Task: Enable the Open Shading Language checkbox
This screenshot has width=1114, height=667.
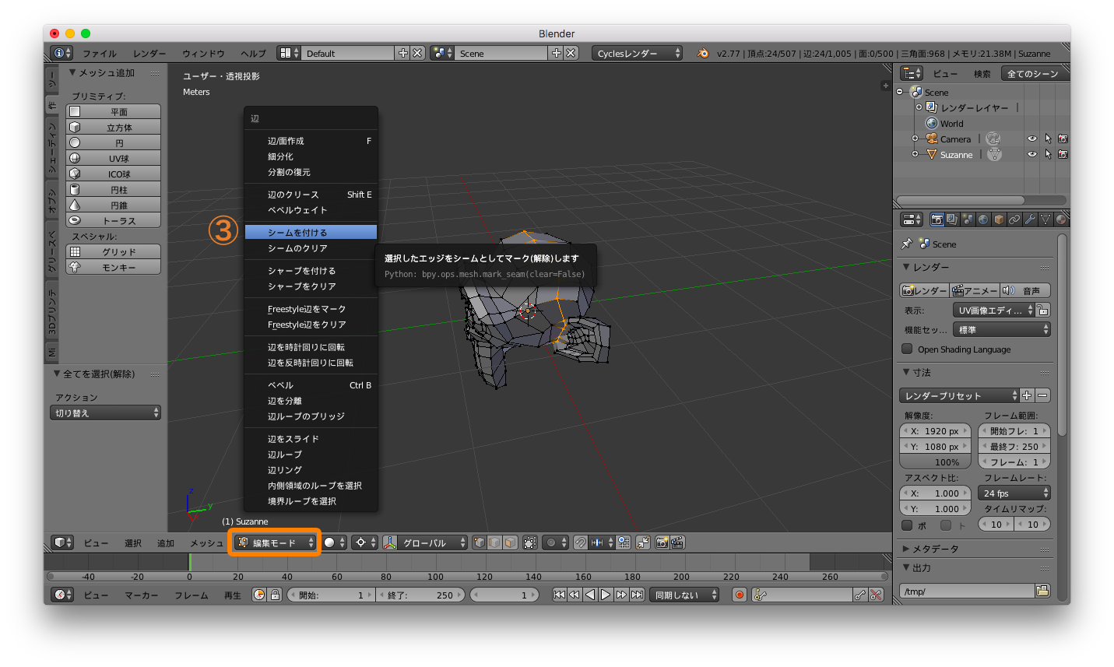Action: (907, 349)
